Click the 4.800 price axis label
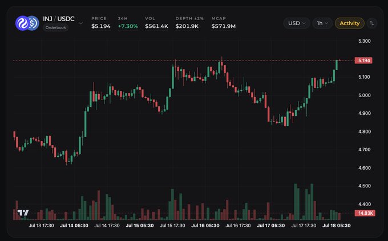This screenshot has height=241, width=388. (x=364, y=131)
